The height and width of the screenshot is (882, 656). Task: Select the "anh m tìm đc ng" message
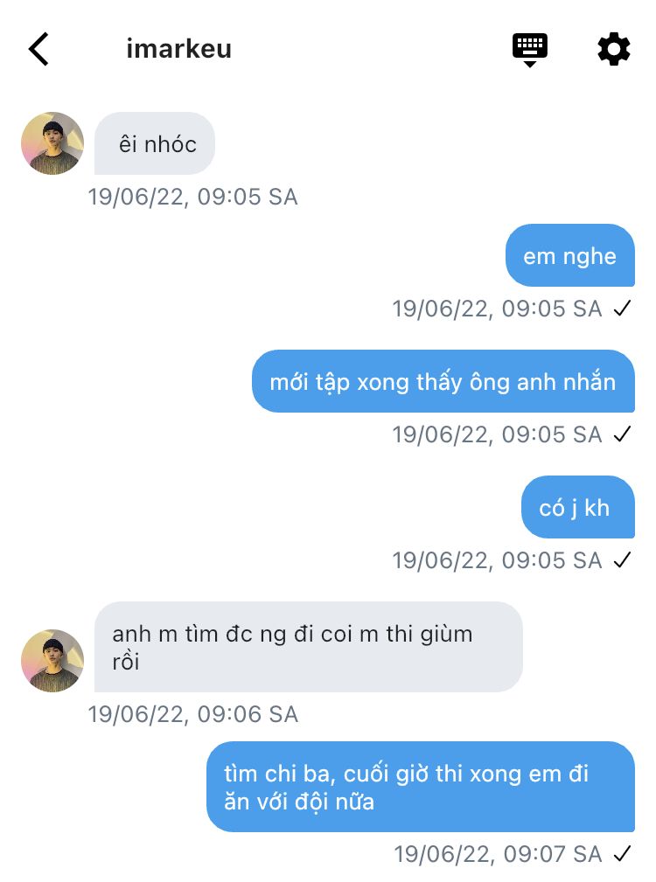[308, 647]
